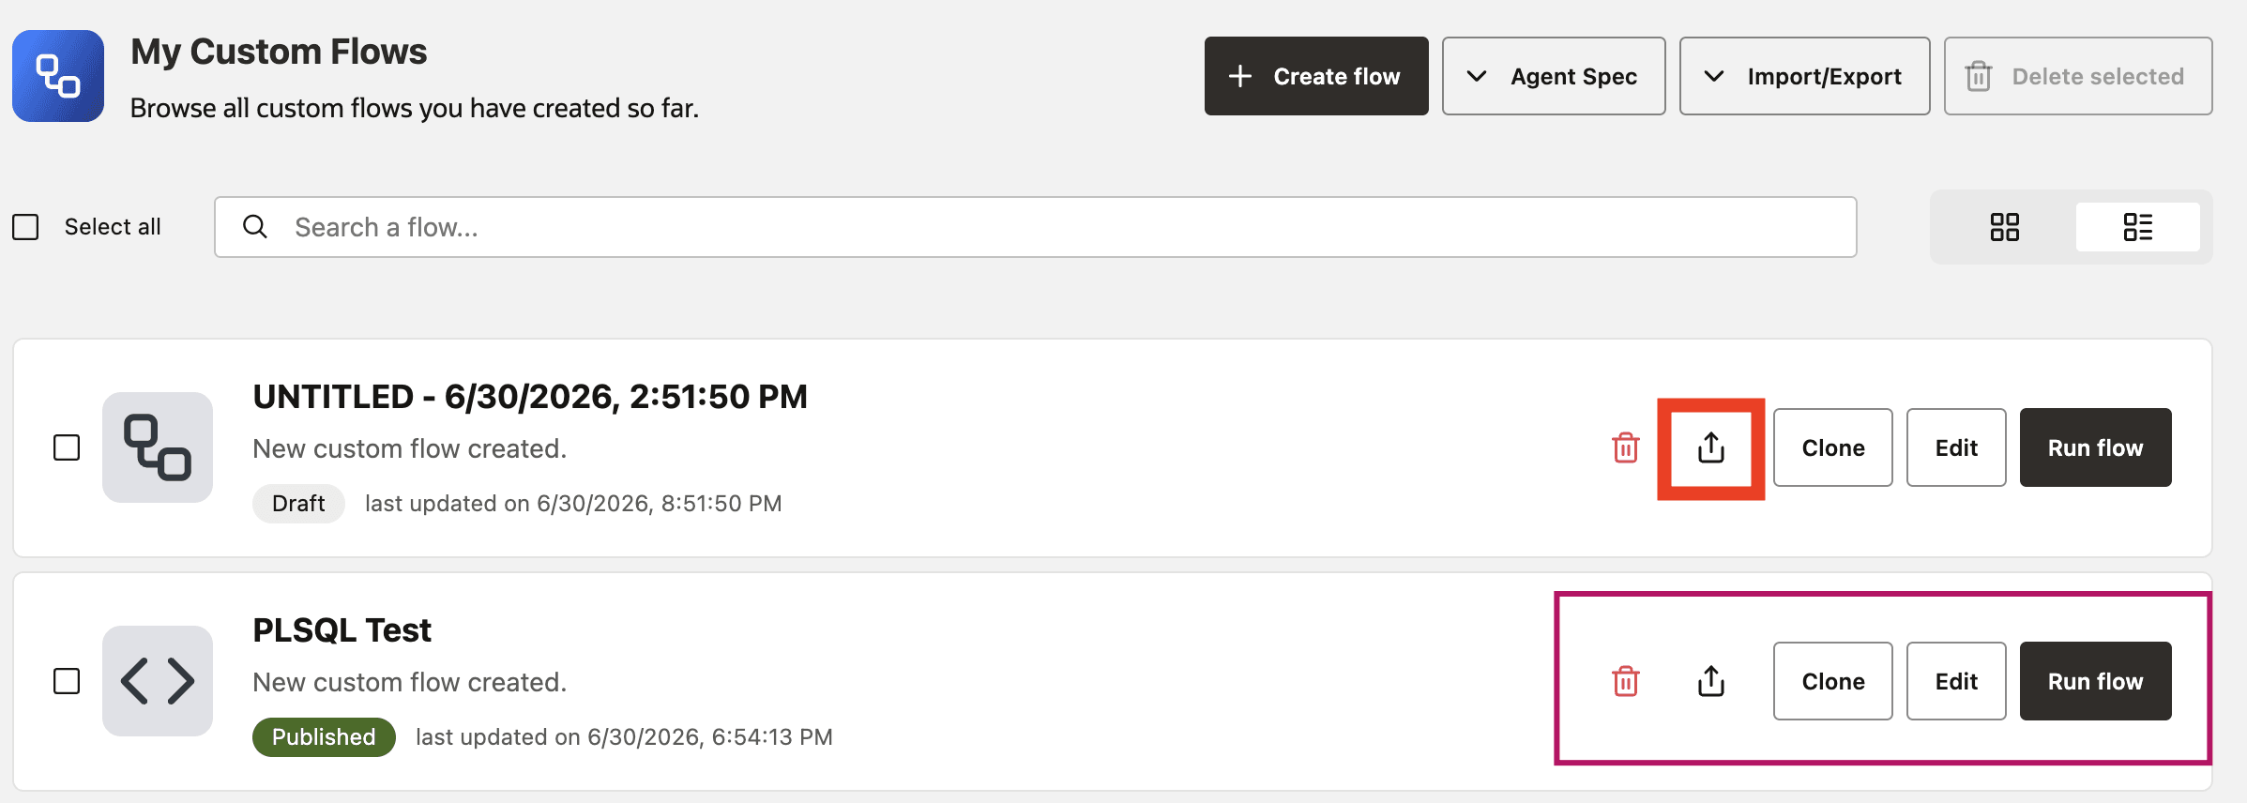The height and width of the screenshot is (803, 2247).
Task: Open the Import/Export dropdown
Action: pyautogui.click(x=1804, y=76)
